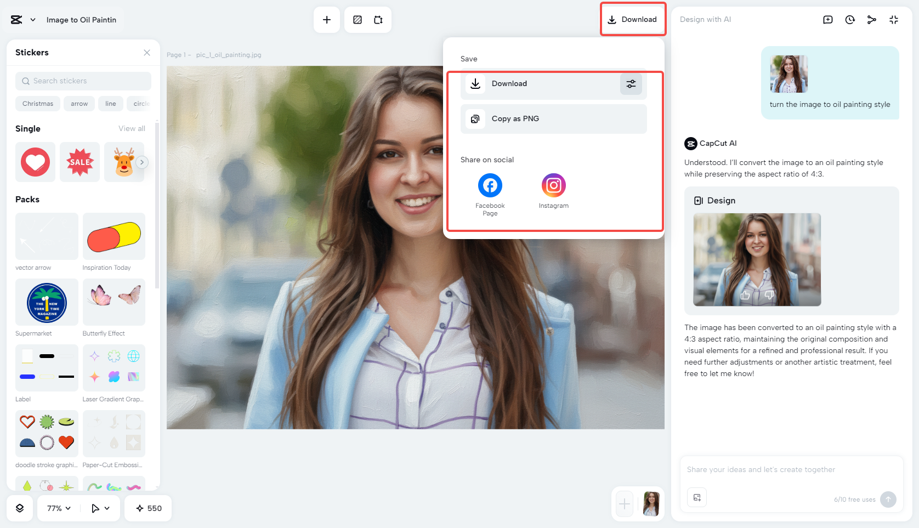
Task: Choose Copy as PNG option
Action: tap(553, 119)
